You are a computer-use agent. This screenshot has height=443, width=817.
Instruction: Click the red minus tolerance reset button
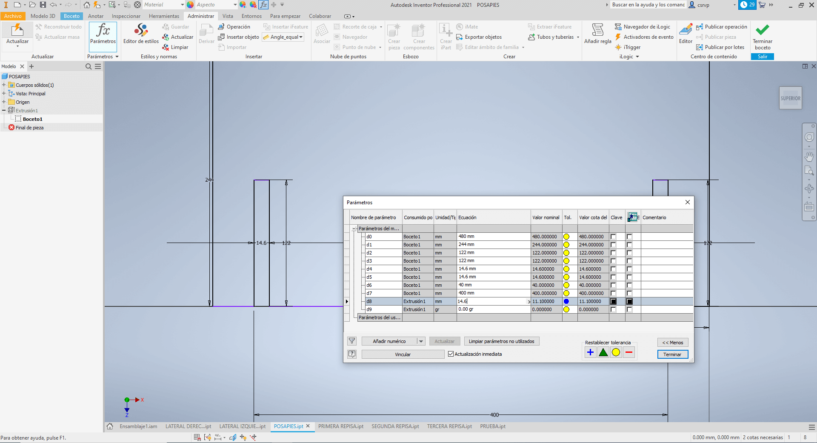point(629,352)
